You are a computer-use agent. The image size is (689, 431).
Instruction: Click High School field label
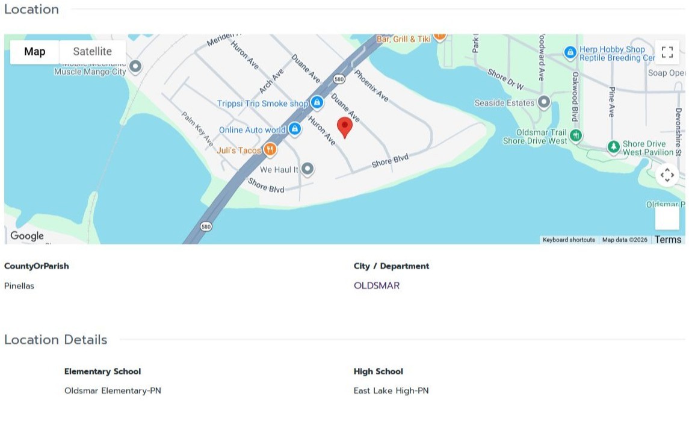(378, 371)
